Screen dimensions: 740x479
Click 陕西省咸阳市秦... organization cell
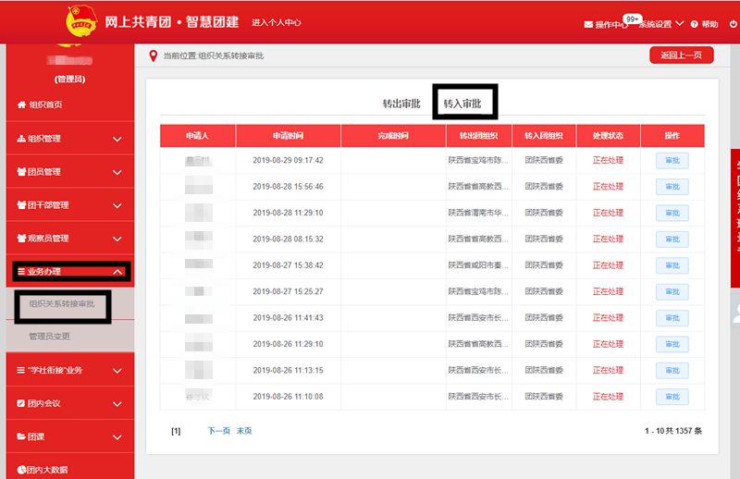click(478, 265)
